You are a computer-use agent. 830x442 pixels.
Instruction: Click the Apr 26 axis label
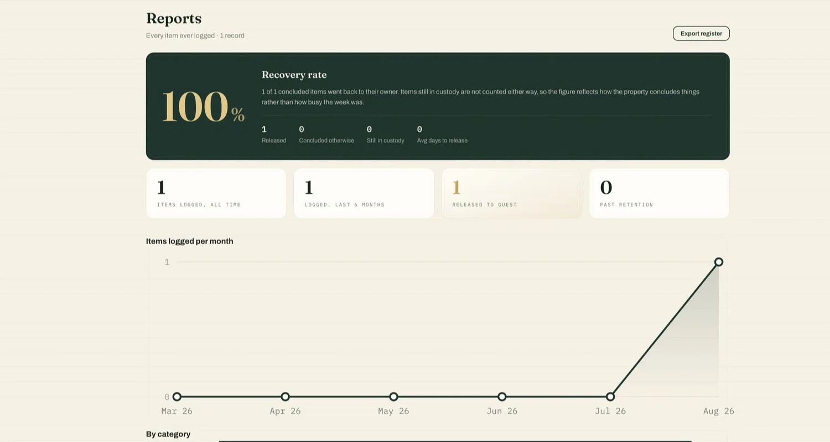tap(285, 411)
